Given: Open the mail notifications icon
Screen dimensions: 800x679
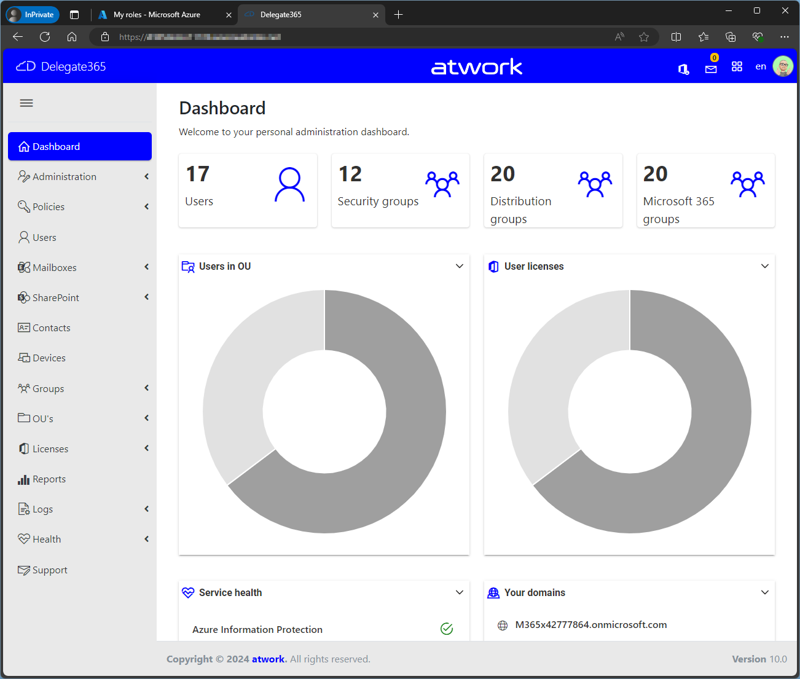Looking at the screenshot, I should (x=711, y=69).
